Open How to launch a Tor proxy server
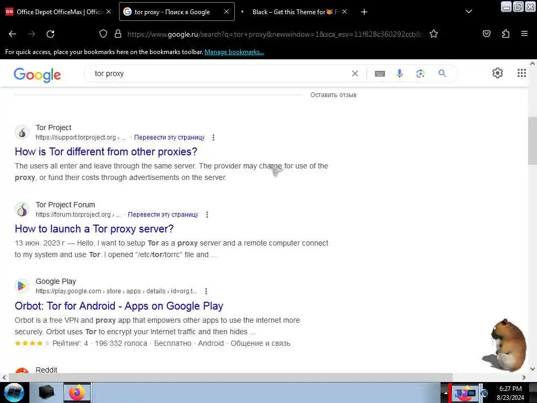The width and height of the screenshot is (537, 403). [94, 229]
